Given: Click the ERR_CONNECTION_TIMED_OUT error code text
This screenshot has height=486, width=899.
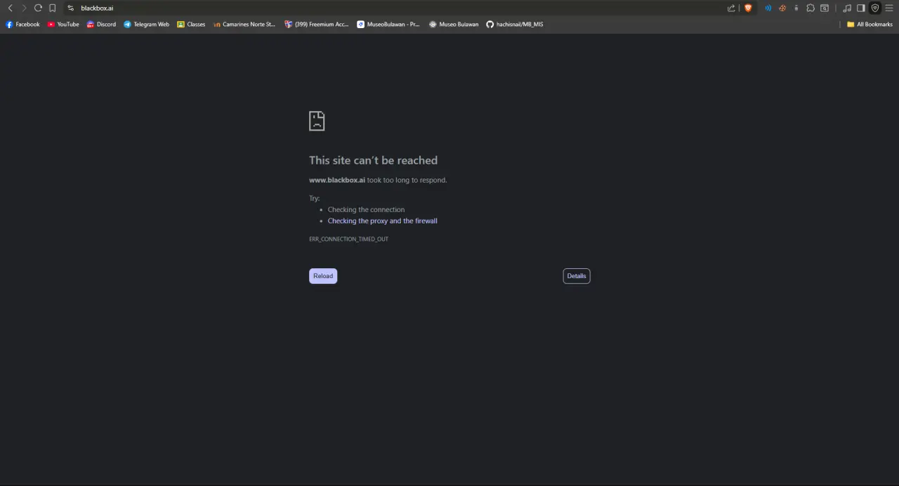Looking at the screenshot, I should pos(348,239).
